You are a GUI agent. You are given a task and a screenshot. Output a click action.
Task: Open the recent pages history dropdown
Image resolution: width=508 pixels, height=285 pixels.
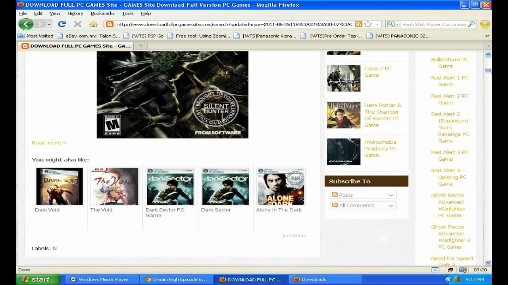coord(49,24)
